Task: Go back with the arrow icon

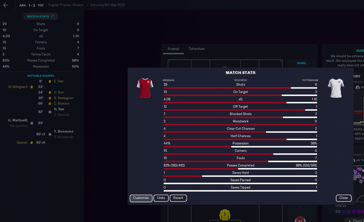Action: point(5,5)
